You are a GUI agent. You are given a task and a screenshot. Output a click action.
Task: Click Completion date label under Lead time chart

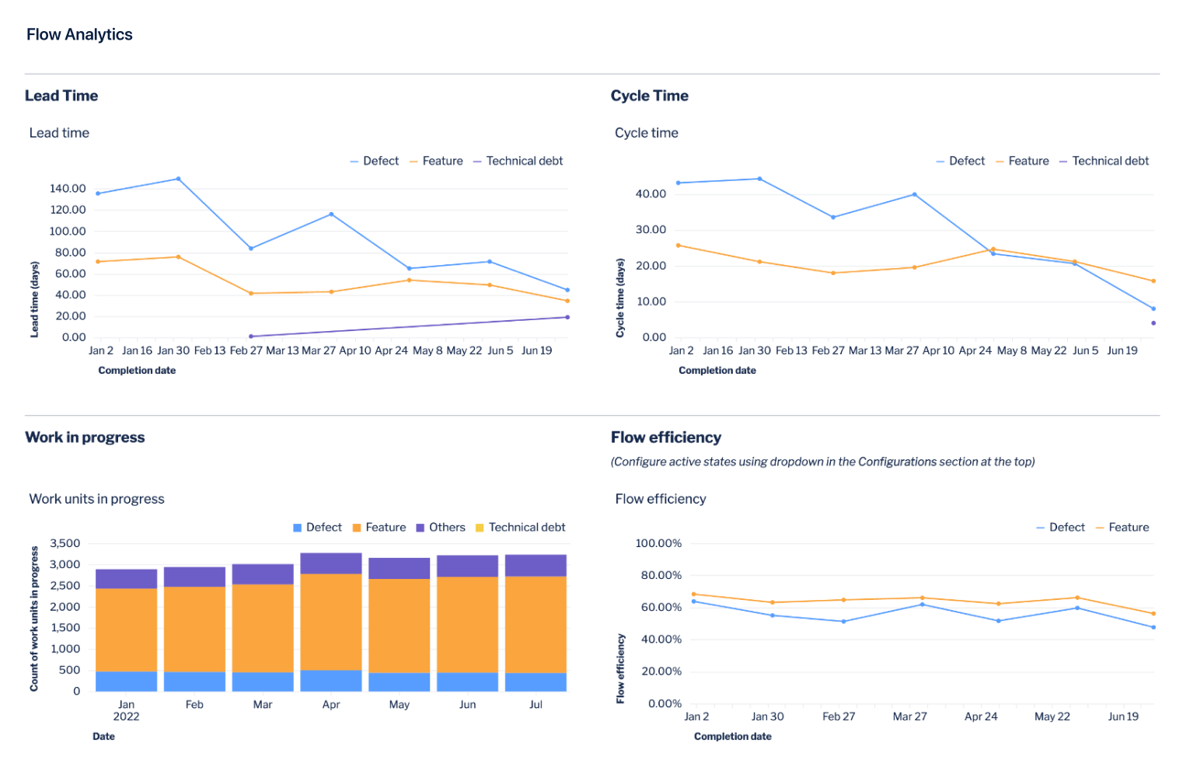(137, 371)
